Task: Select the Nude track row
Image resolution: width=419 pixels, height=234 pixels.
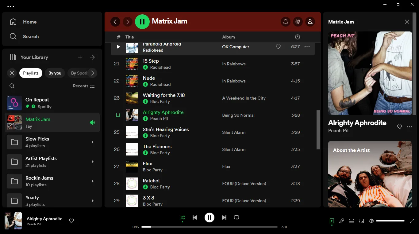Action: 213,81
